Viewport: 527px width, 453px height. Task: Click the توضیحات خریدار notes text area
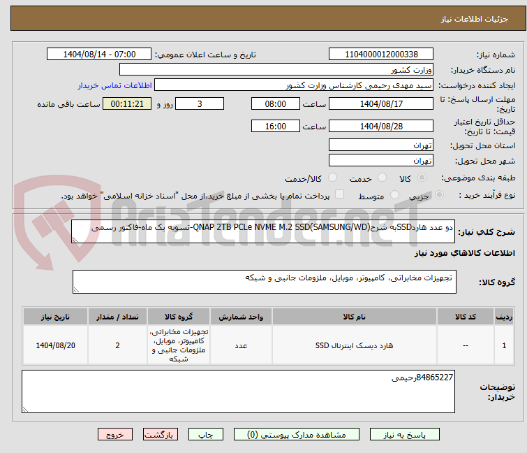(238, 391)
